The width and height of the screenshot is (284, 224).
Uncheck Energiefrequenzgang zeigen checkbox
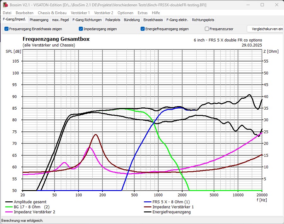(142, 29)
